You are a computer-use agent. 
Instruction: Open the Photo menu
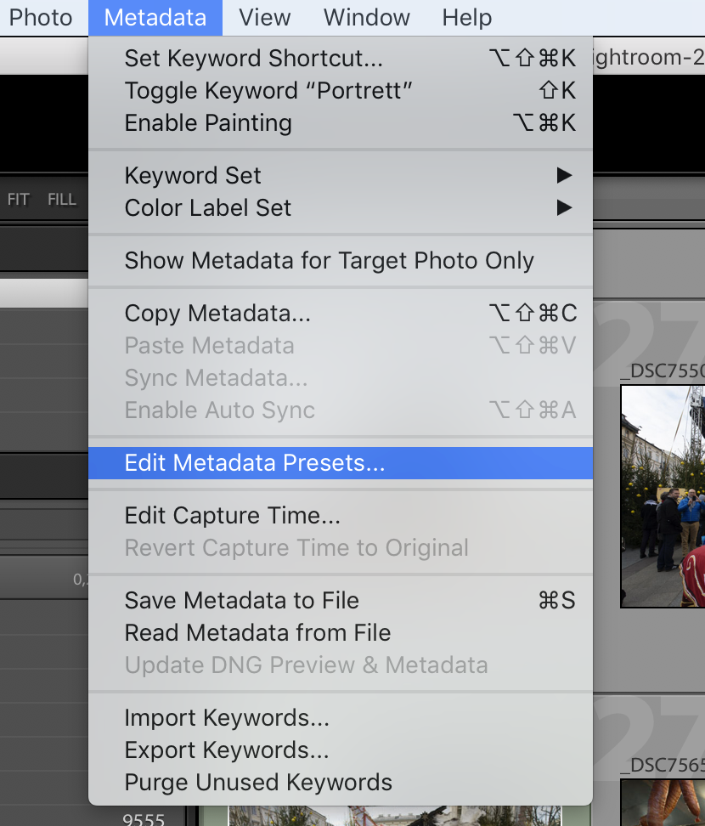coord(40,17)
